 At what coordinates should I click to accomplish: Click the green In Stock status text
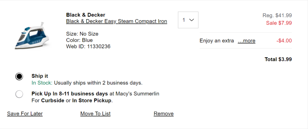tap(42, 82)
